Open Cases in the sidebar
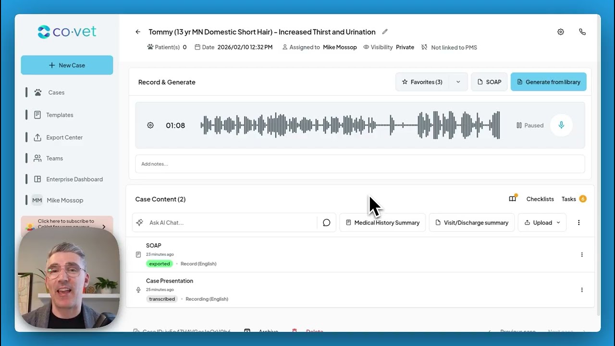This screenshot has width=615, height=346. point(56,92)
